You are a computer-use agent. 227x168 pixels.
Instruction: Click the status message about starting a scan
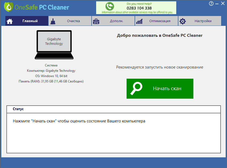(x=78, y=121)
